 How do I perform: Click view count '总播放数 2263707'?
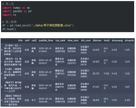[72, 62]
